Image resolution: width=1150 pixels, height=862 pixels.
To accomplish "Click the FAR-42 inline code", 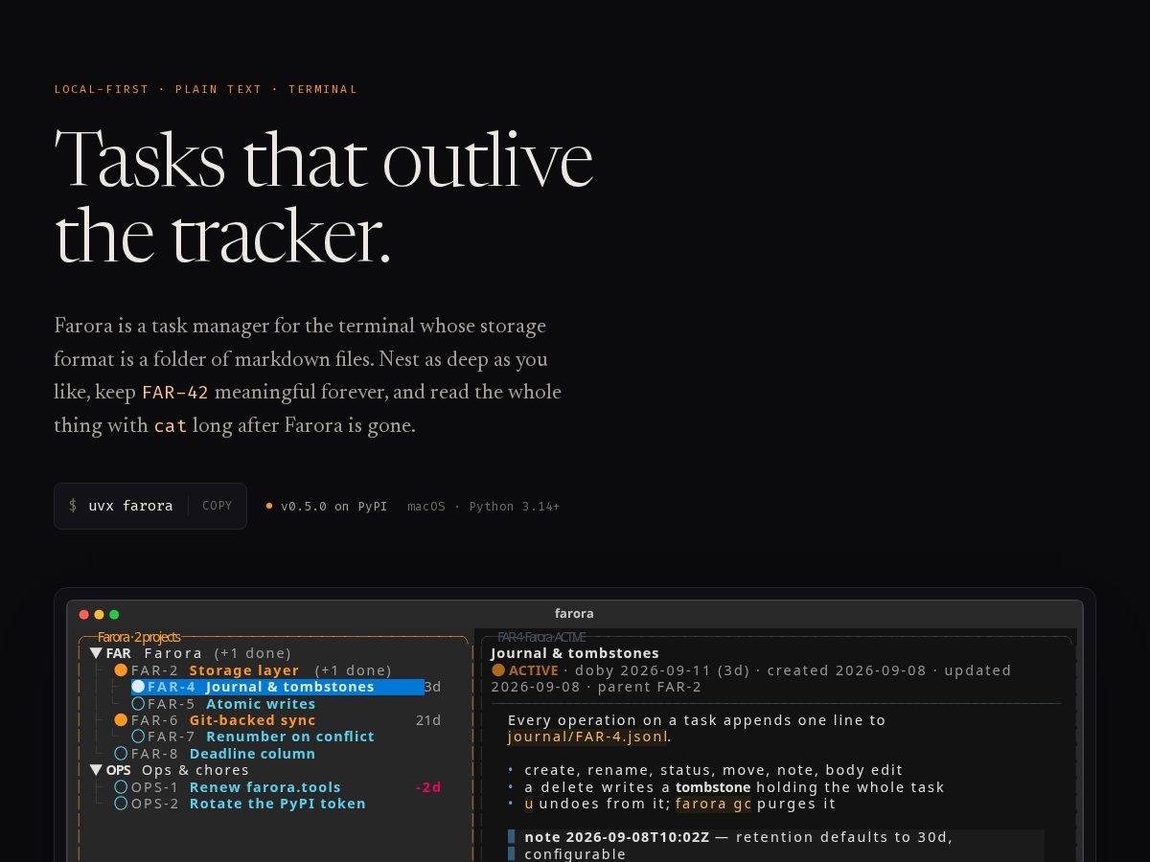I will click(174, 392).
